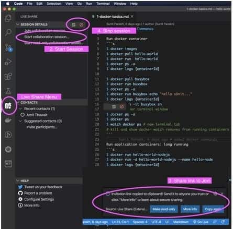Open the Live Share view icon
The height and width of the screenshot is (229, 233).
coord(8,105)
